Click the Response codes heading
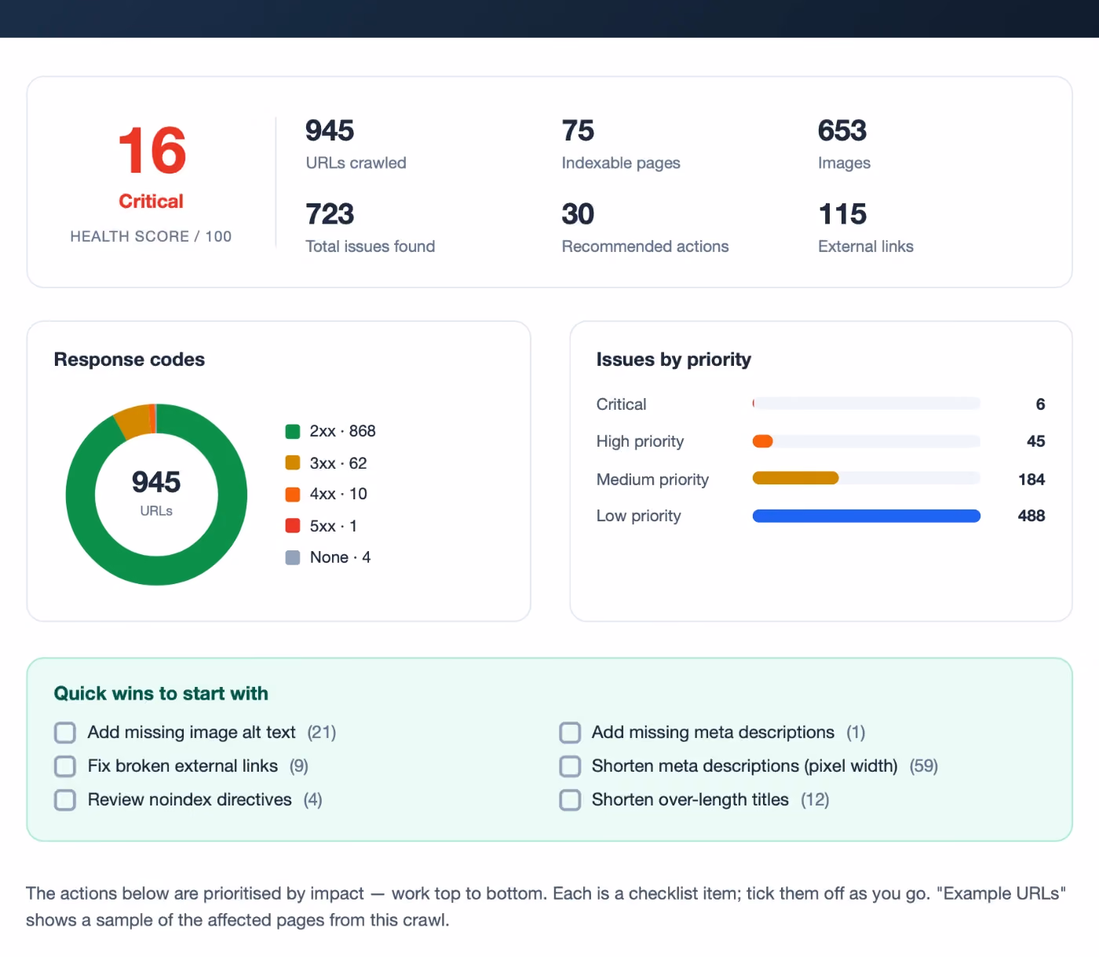The image size is (1099, 957). pyautogui.click(x=130, y=360)
